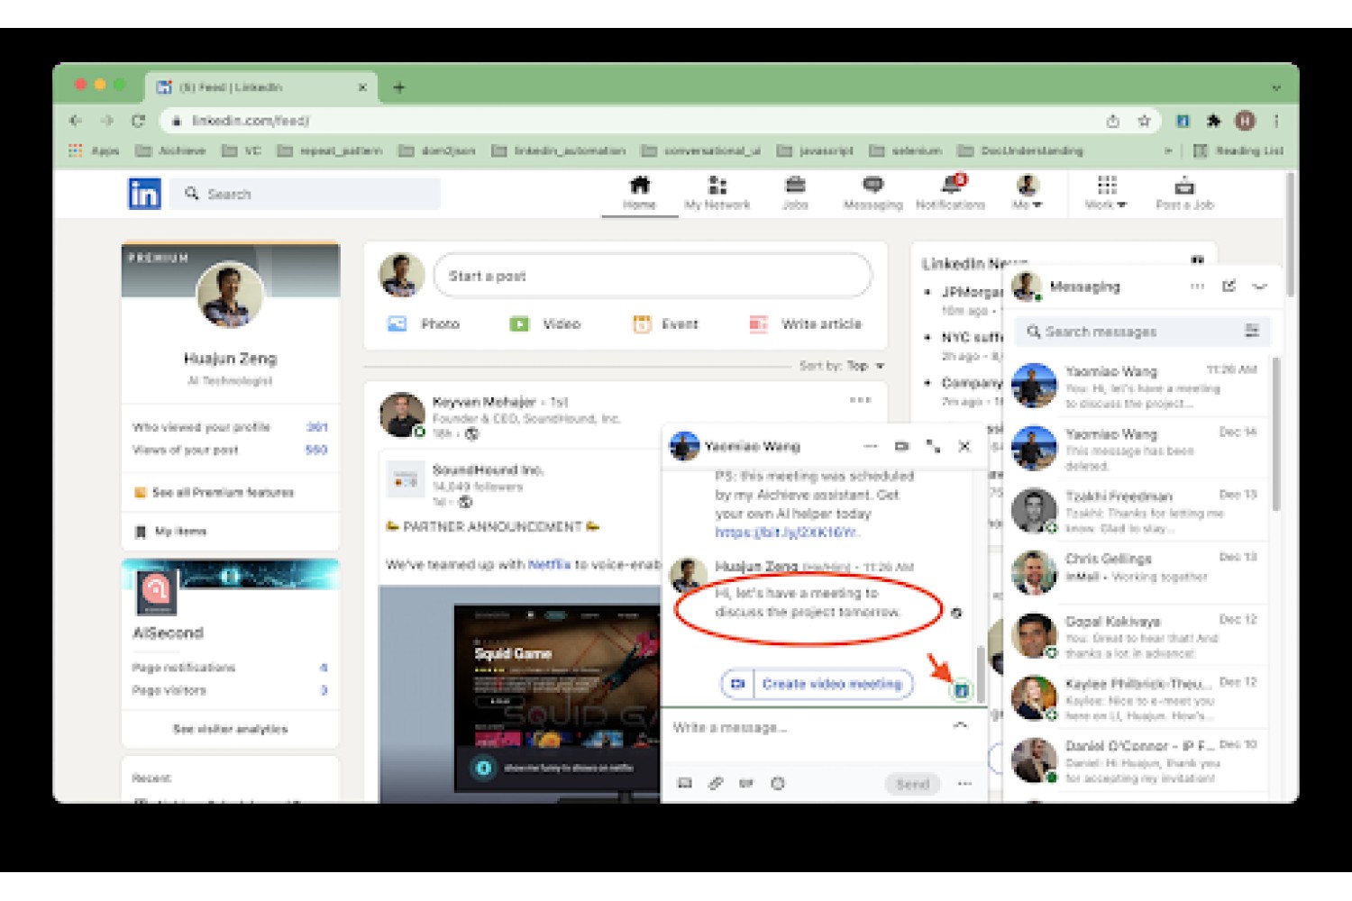1352x901 pixels.
Task: Click Create video meeting button
Action: pos(817,684)
